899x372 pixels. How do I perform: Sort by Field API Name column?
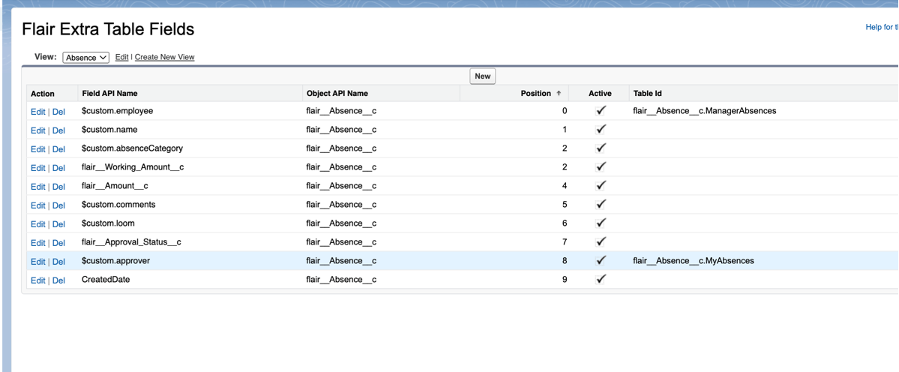pos(112,94)
